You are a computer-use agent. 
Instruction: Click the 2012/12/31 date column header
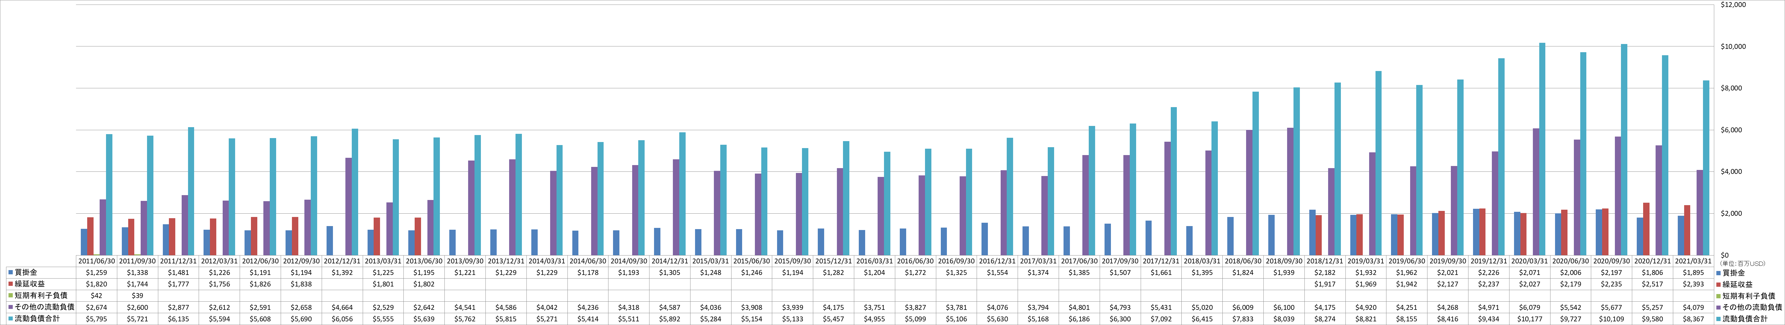(x=342, y=261)
